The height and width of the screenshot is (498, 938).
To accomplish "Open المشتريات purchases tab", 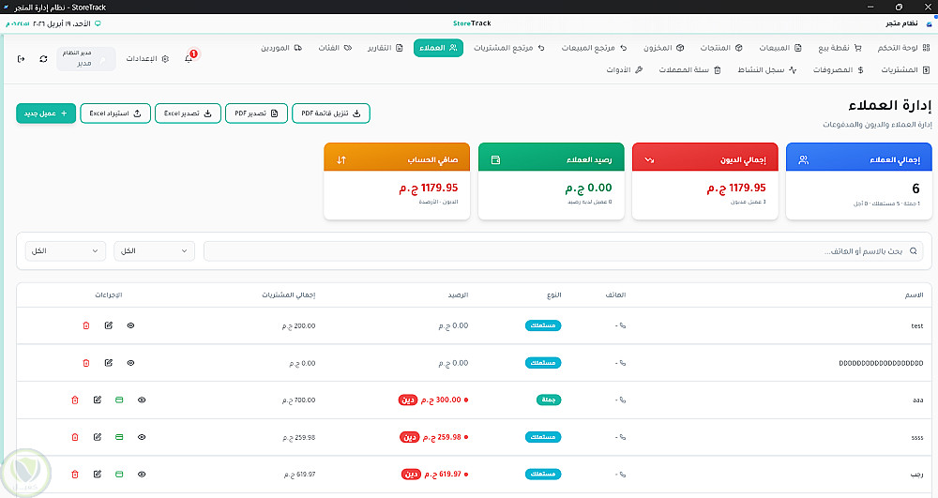I will pyautogui.click(x=905, y=70).
